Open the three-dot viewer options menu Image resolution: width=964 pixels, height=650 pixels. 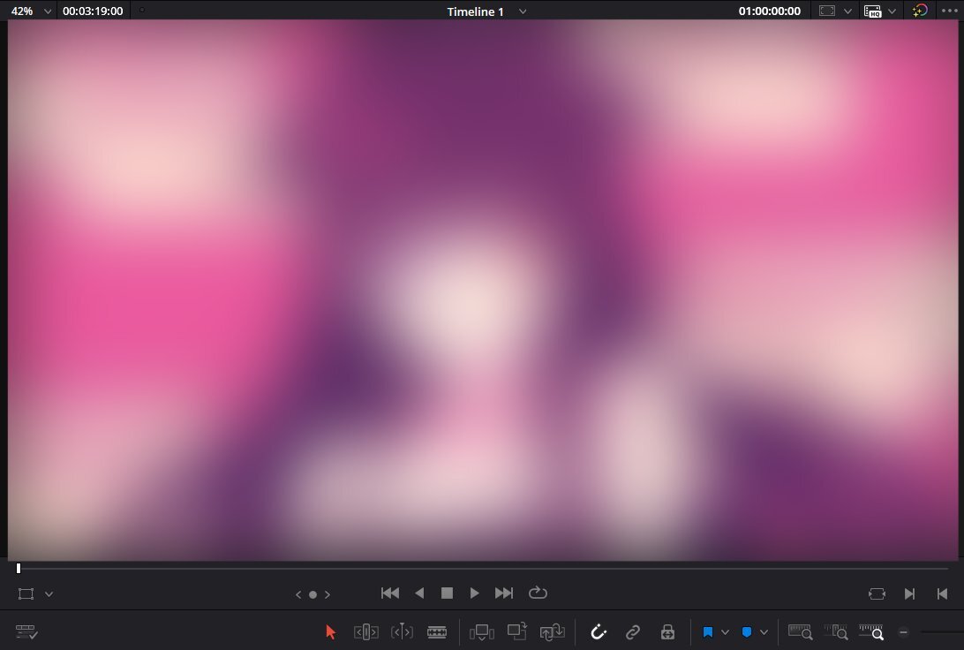(x=950, y=11)
